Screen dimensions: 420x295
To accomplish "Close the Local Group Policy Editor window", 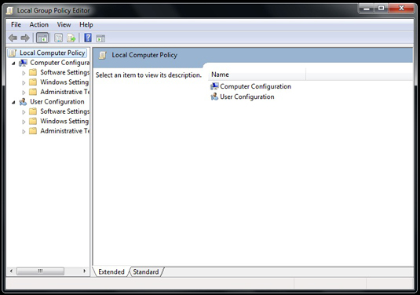I will pos(401,9).
